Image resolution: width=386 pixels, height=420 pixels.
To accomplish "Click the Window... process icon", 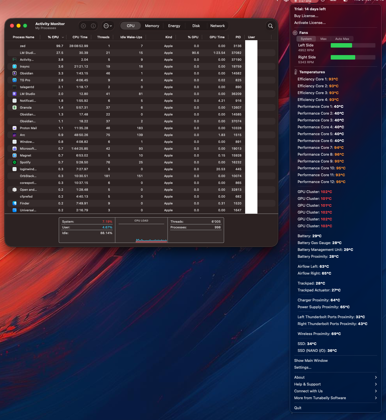I will point(15,142).
